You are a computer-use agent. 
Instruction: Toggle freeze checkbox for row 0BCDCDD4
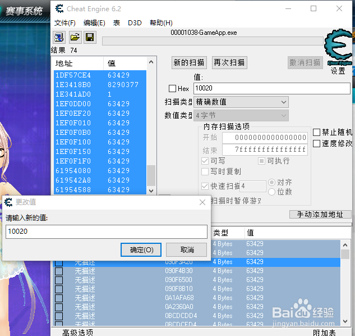(x=59, y=316)
